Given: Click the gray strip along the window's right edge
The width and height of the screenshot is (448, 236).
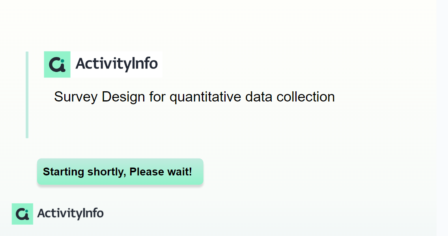Looking at the screenshot, I should tap(442, 118).
